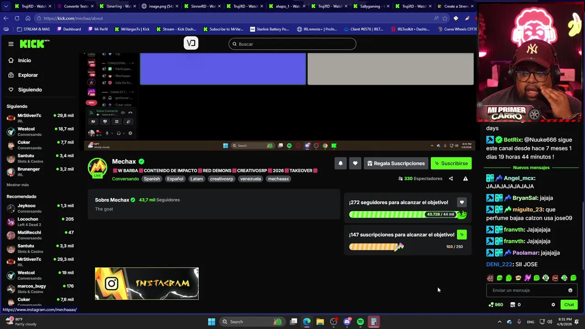Open Spotify from the taskbar
Viewport: 585px width, 329px height.
(361, 322)
